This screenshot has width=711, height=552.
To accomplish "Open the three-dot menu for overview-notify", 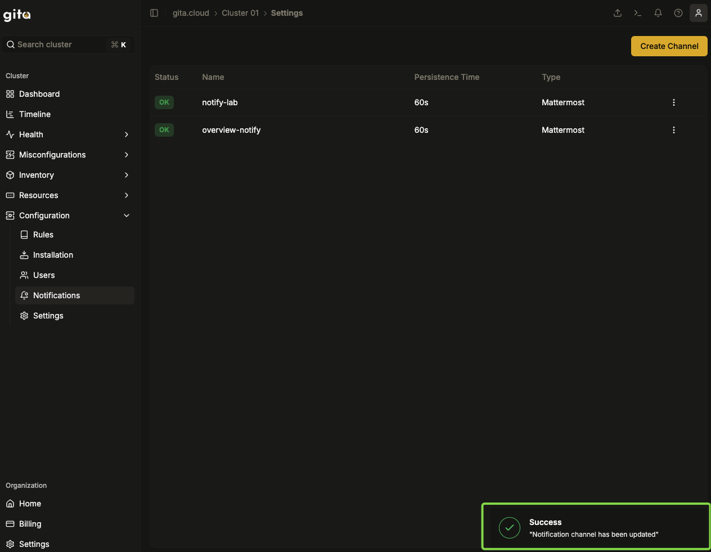I will pyautogui.click(x=674, y=130).
